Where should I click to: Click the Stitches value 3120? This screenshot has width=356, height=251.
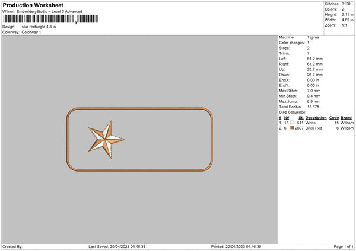point(346,4)
